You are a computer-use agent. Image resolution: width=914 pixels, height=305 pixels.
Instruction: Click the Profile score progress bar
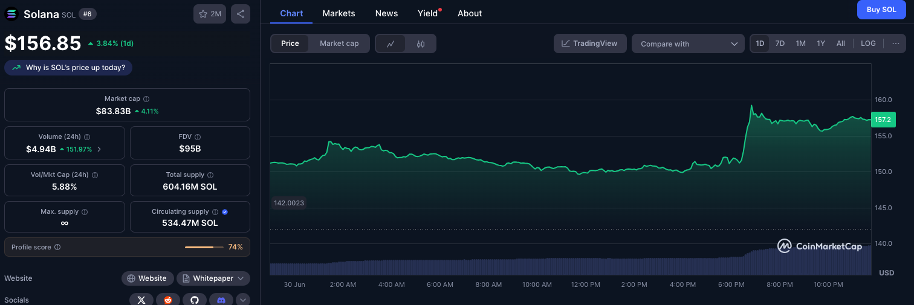click(204, 247)
